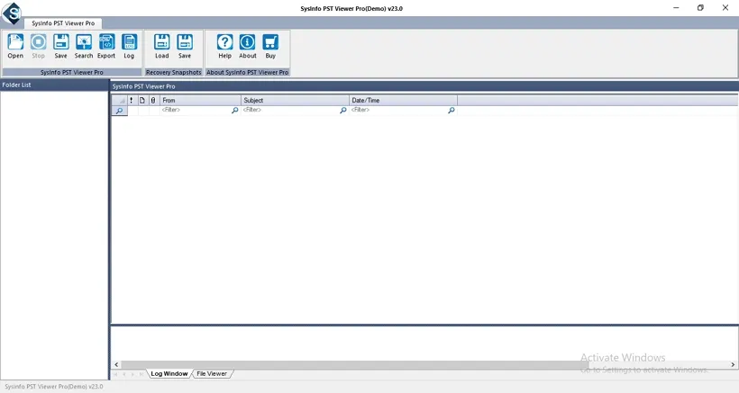Click the Date/Time filter search icon
Viewport: 739px width, 393px height.
pos(451,110)
